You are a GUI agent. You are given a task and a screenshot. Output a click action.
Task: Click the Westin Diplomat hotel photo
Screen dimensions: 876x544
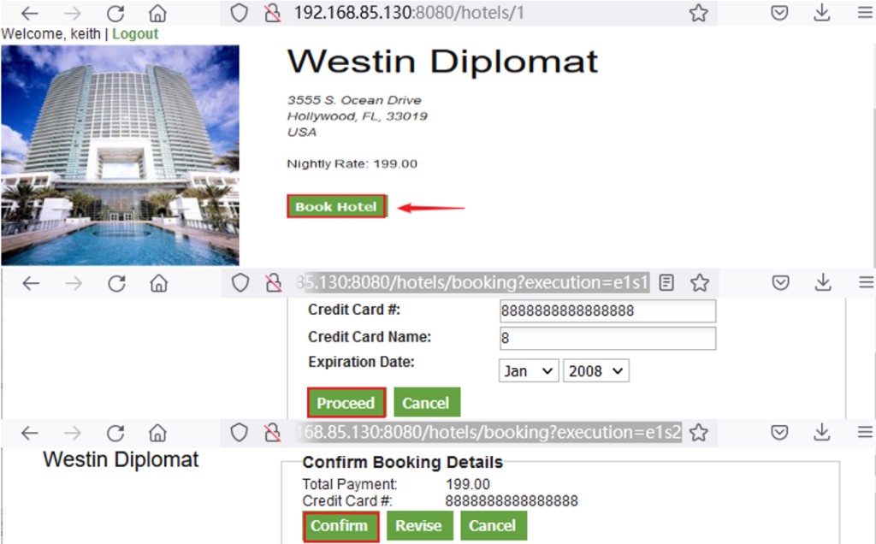coord(120,156)
